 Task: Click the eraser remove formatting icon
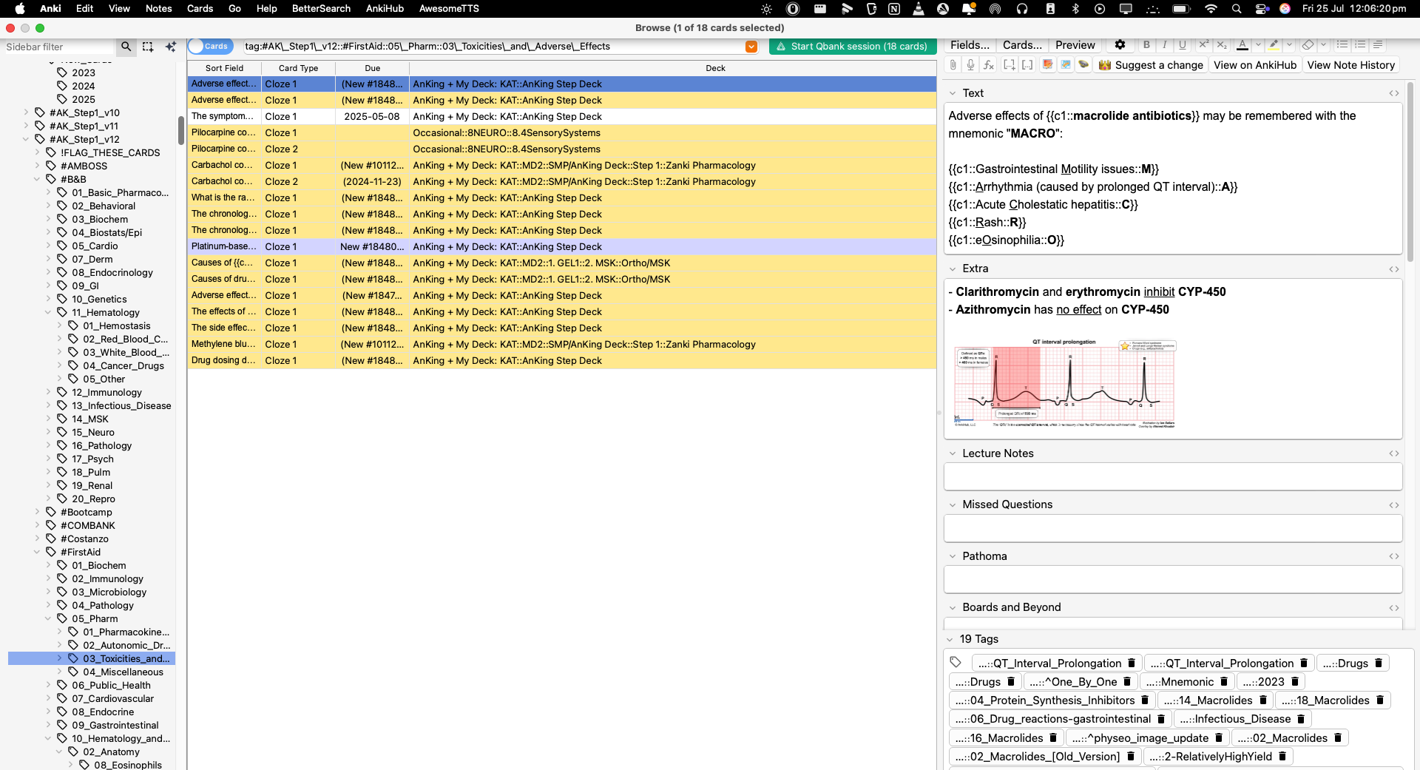click(1308, 45)
